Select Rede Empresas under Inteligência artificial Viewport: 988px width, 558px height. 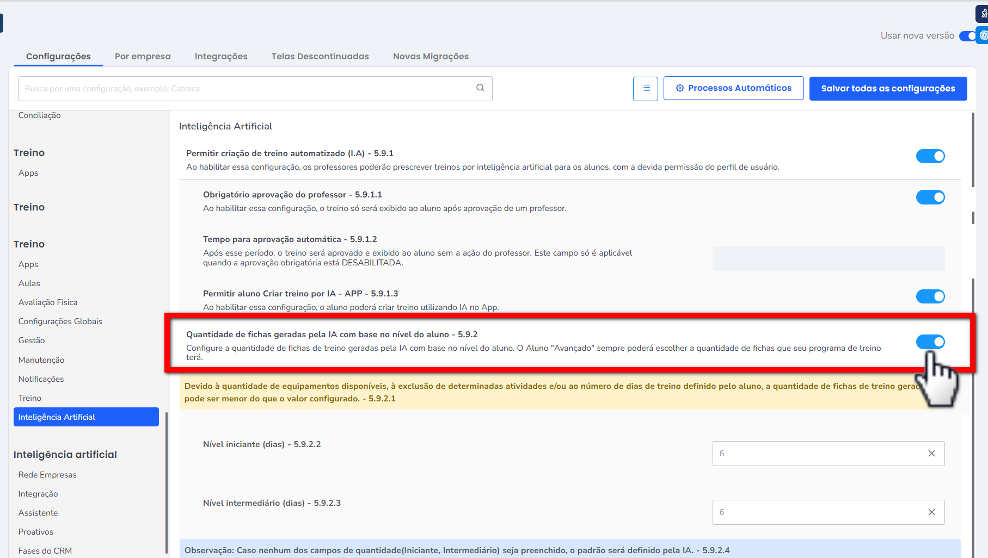pos(47,475)
